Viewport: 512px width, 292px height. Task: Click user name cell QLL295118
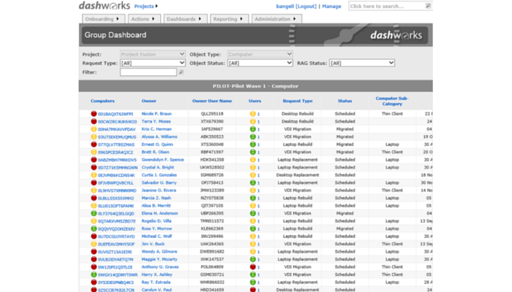(x=212, y=114)
